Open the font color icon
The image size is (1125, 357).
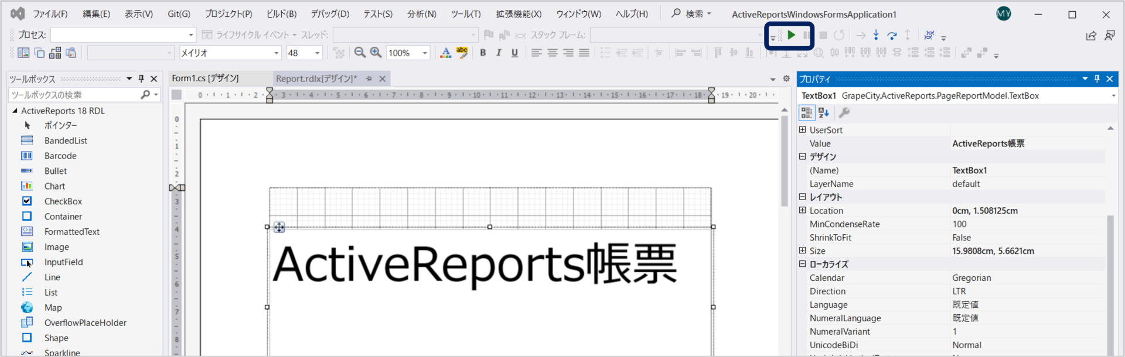(x=446, y=53)
